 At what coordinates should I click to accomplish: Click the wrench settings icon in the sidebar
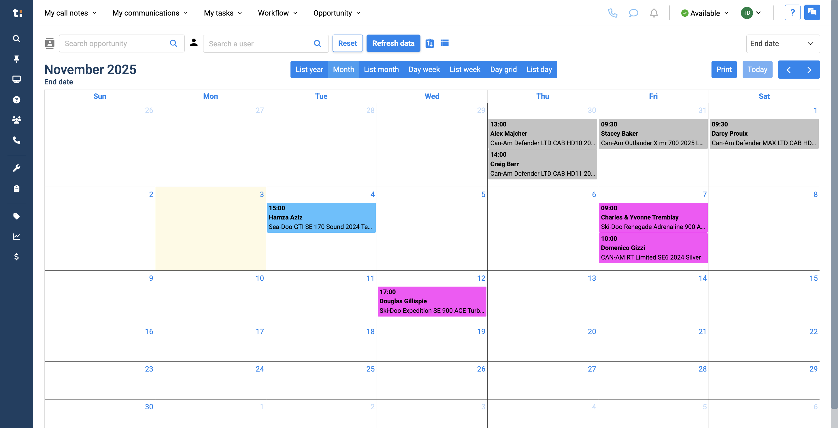click(16, 168)
